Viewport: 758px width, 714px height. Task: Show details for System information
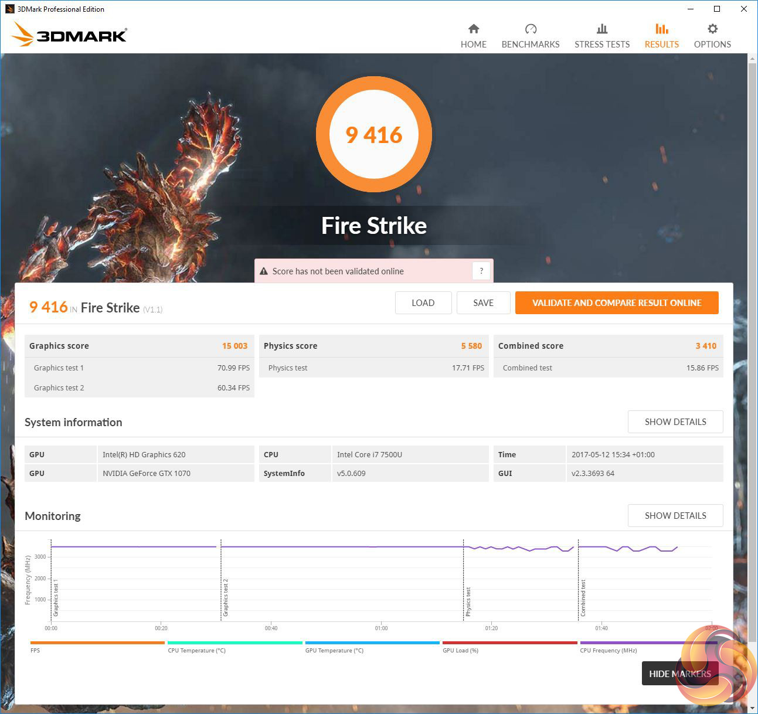click(x=675, y=422)
